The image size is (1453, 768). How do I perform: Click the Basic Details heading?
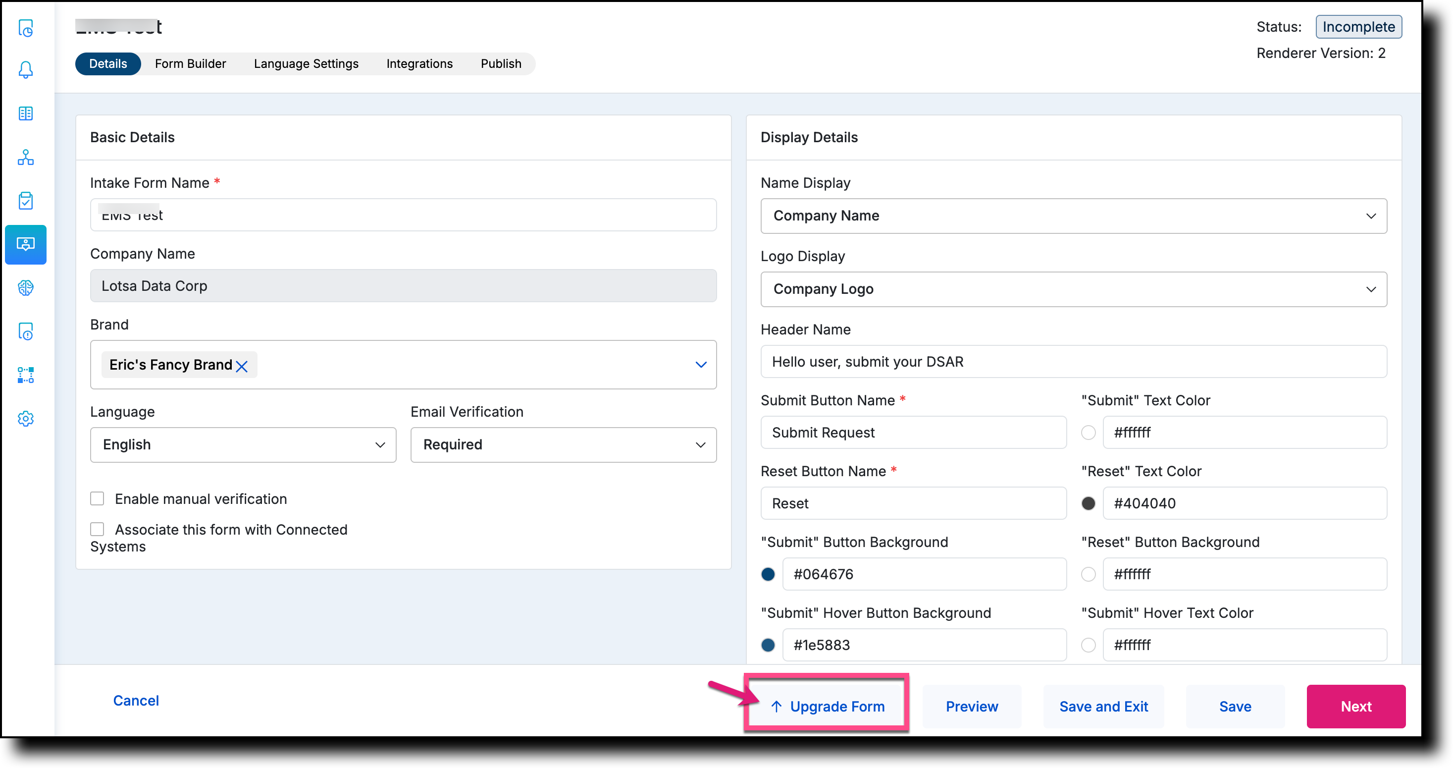click(133, 137)
